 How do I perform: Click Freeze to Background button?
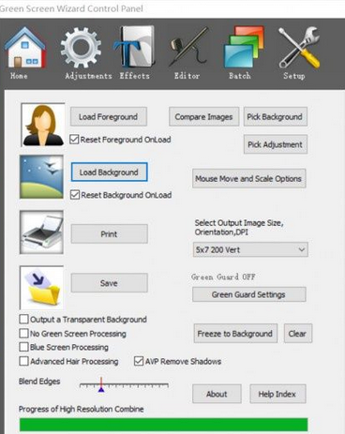[235, 334]
